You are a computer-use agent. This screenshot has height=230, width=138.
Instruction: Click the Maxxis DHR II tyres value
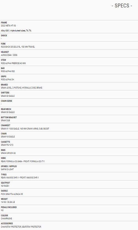tap(20, 178)
